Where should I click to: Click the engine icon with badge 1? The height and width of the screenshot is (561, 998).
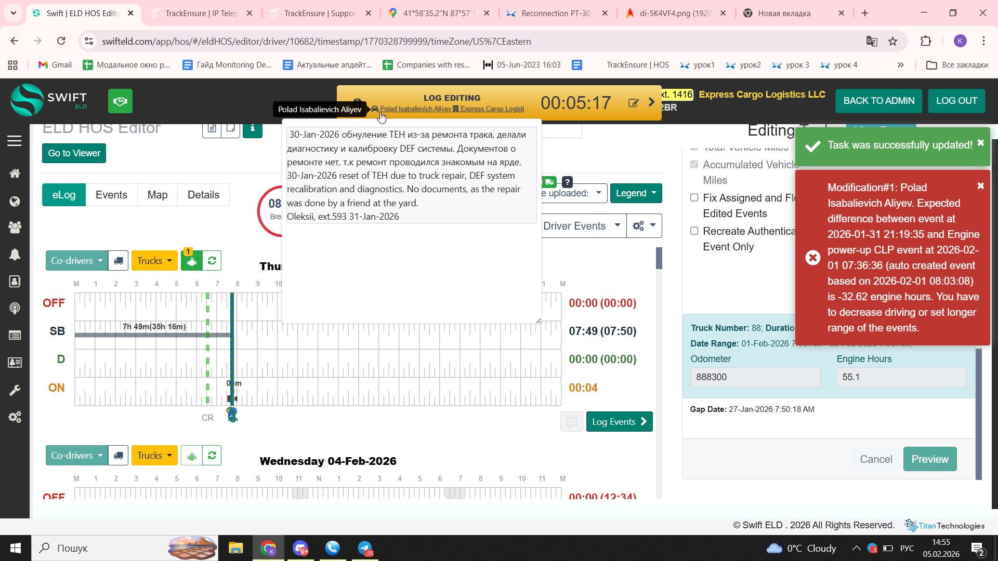[191, 261]
